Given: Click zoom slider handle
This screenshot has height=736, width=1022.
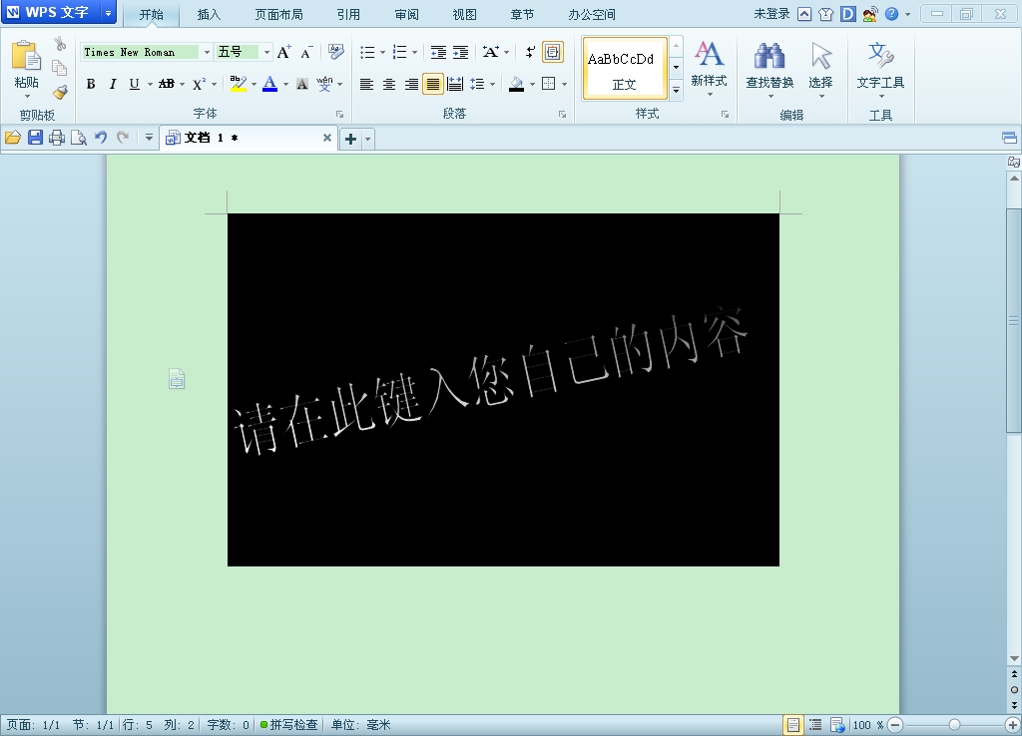Looking at the screenshot, I should [954, 725].
